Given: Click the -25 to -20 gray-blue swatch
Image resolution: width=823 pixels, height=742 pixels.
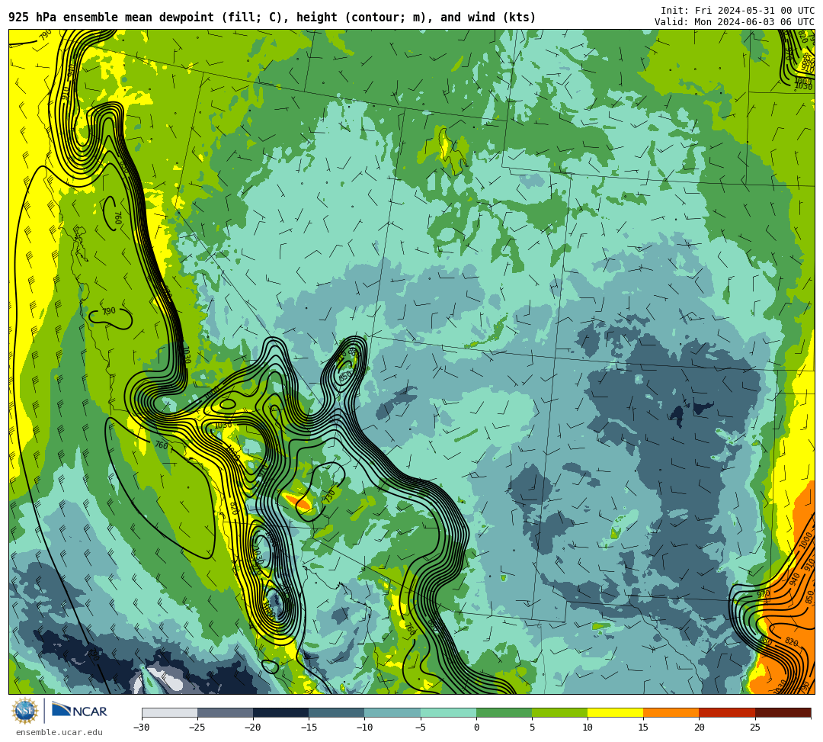Looking at the screenshot, I should point(225,712).
